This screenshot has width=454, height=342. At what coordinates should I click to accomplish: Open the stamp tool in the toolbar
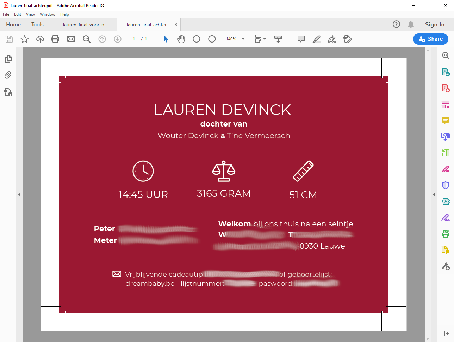pyautogui.click(x=347, y=39)
